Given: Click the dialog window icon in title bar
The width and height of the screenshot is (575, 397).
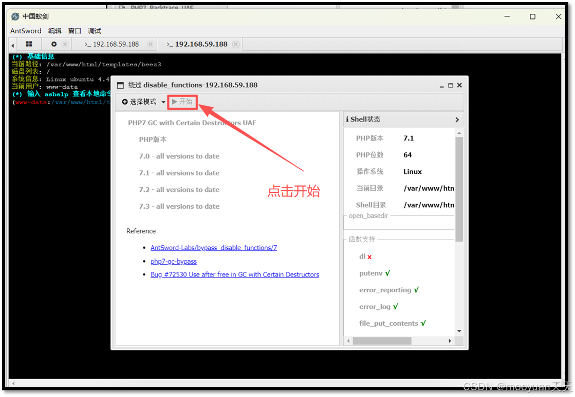Looking at the screenshot, I should point(120,85).
